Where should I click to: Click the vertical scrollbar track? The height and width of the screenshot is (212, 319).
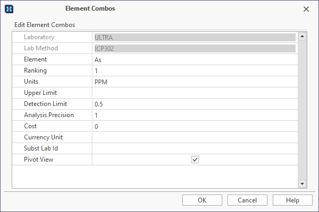coord(302,110)
